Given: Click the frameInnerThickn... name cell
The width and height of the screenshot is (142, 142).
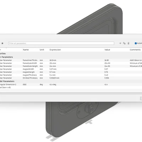Looking at the screenshot, I should pyautogui.click(x=30, y=60).
